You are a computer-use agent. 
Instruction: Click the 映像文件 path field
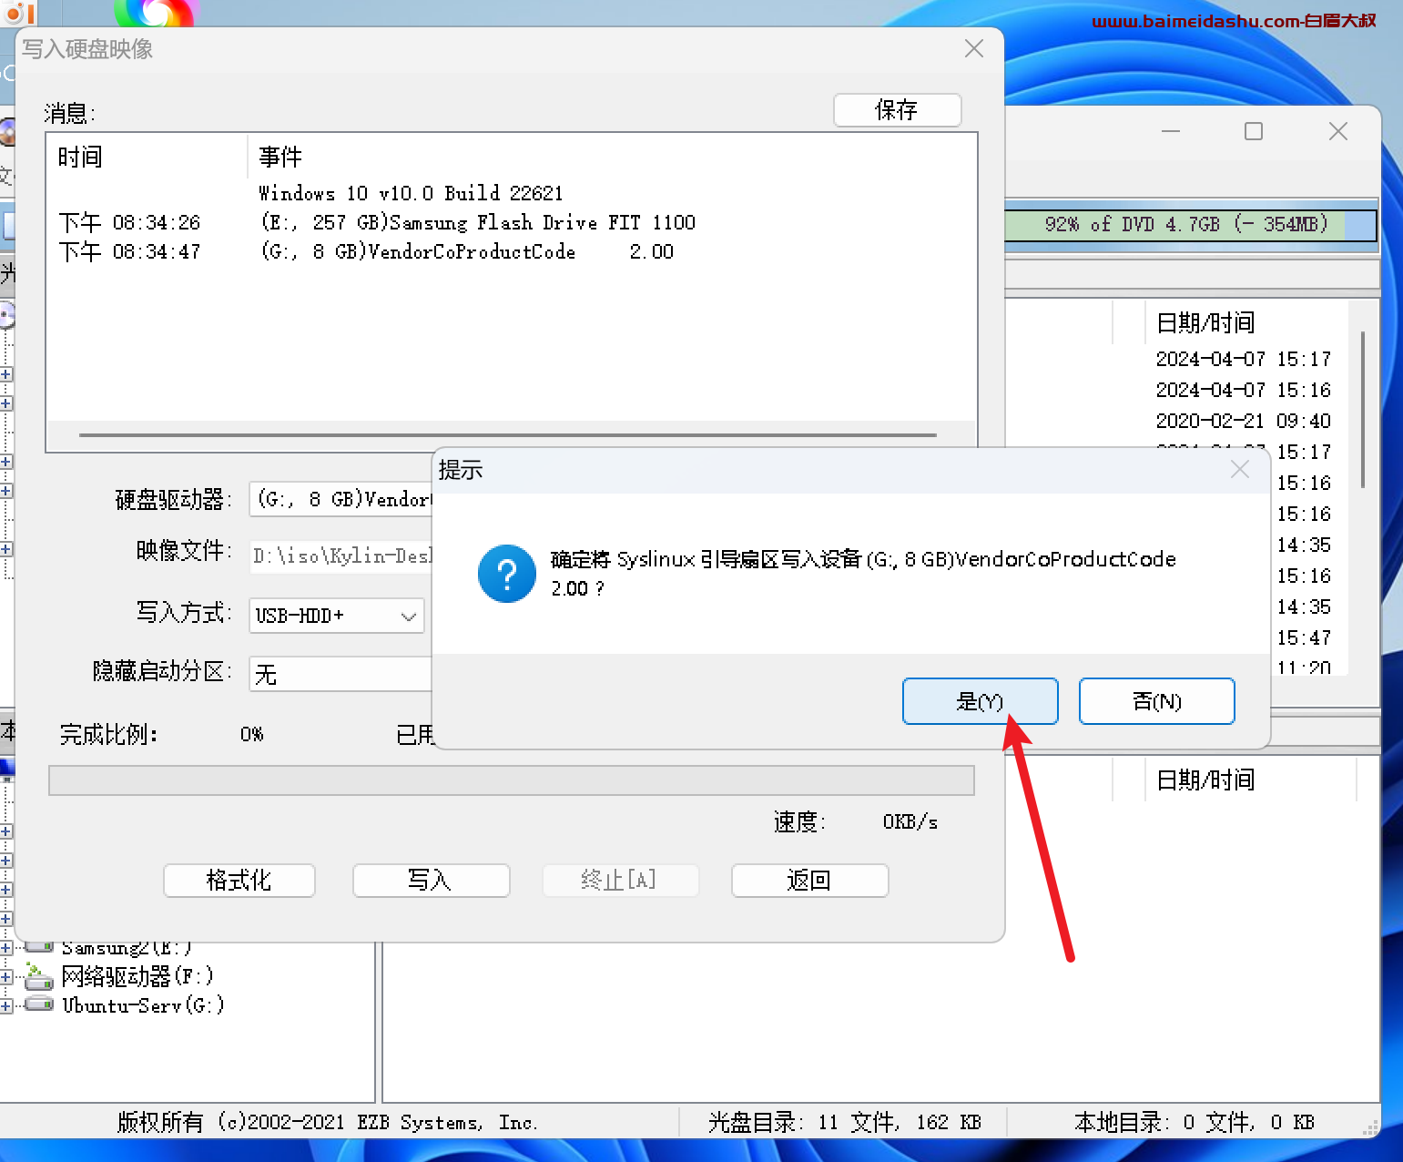click(x=341, y=556)
